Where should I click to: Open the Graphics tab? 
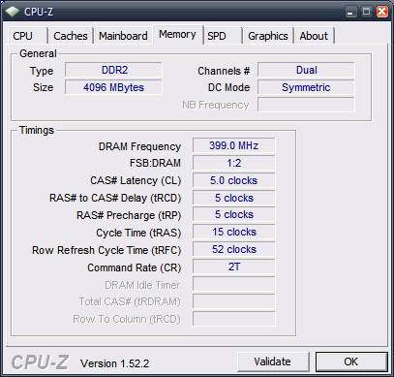pyautogui.click(x=268, y=36)
